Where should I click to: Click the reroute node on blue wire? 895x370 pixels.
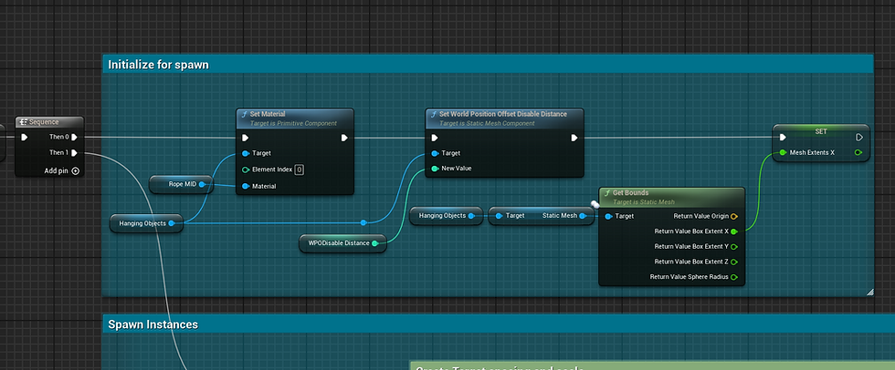click(x=363, y=222)
